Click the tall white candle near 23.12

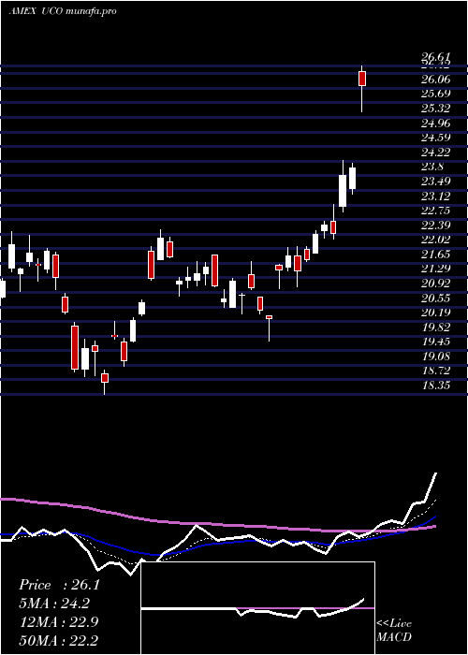(x=343, y=191)
